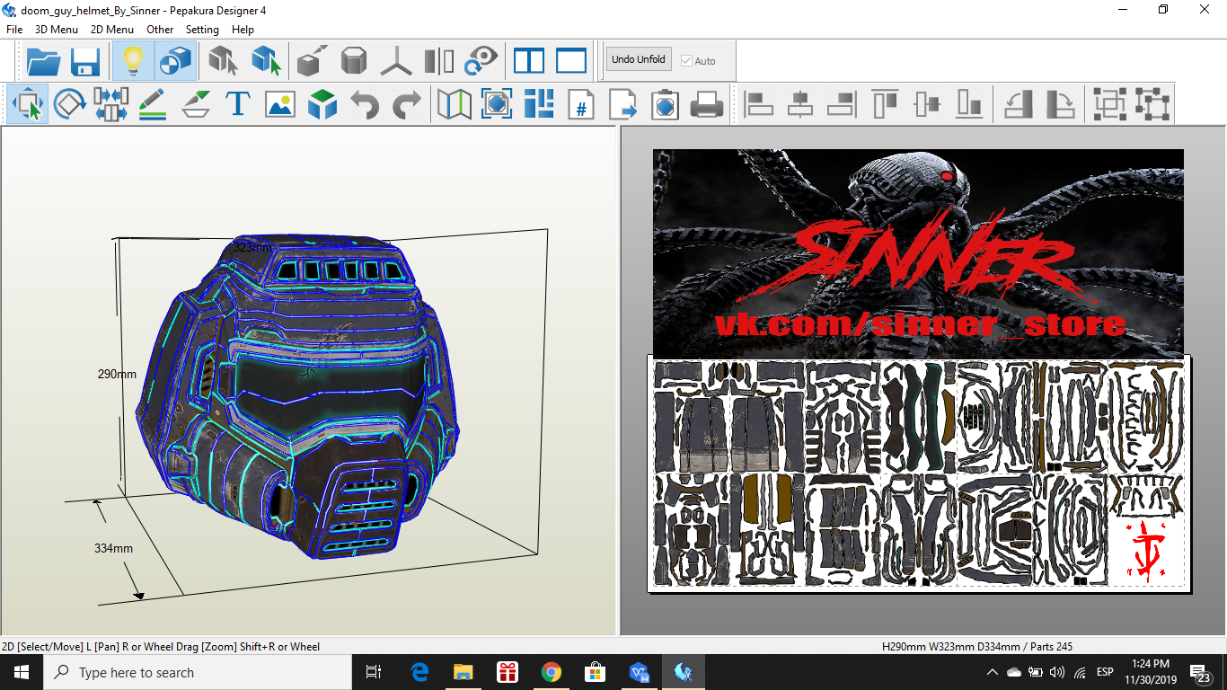The width and height of the screenshot is (1227, 690).
Task: Save the file with the floppy disk icon
Action: click(x=85, y=61)
